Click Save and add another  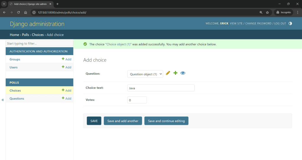click(x=123, y=121)
